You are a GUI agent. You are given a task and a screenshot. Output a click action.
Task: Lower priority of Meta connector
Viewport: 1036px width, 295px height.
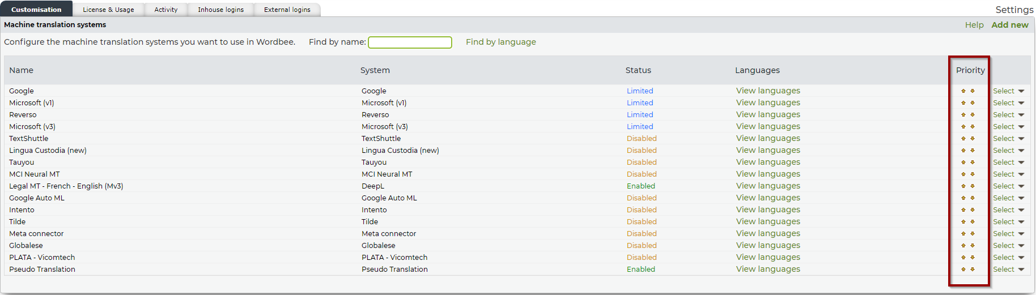click(x=973, y=234)
